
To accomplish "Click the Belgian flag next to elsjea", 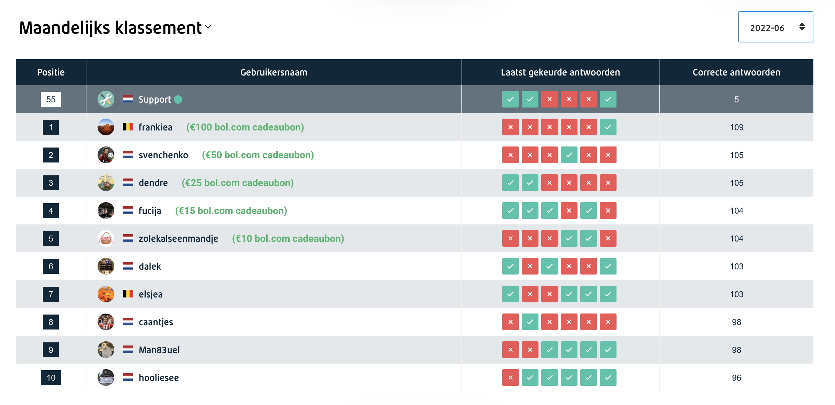I will [x=128, y=294].
